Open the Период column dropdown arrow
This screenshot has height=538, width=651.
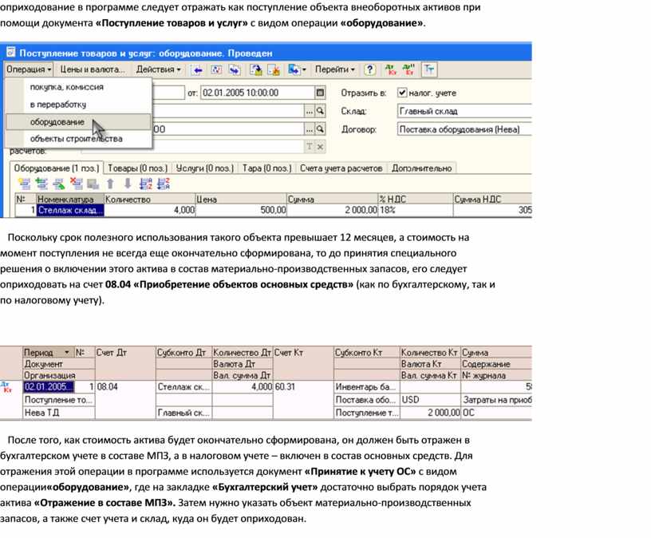(x=67, y=352)
